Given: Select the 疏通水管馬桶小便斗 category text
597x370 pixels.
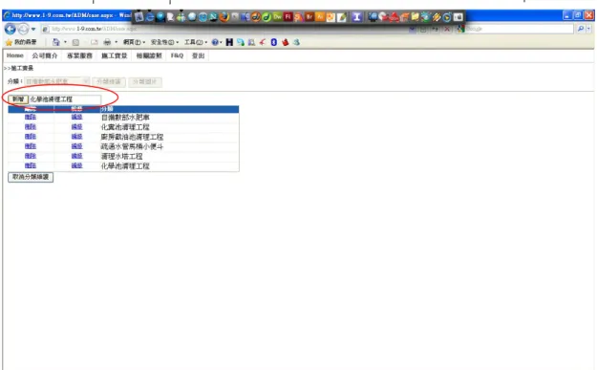Looking at the screenshot, I should [x=132, y=146].
